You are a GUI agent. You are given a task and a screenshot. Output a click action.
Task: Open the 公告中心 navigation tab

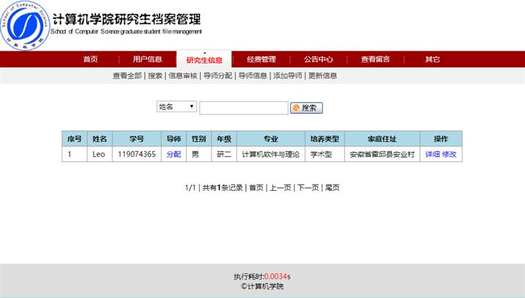click(x=319, y=59)
